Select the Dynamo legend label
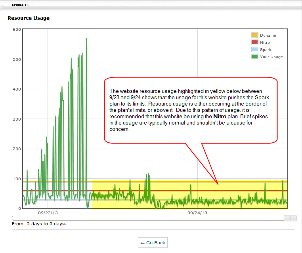This screenshot has width=302, height=253. [x=268, y=36]
